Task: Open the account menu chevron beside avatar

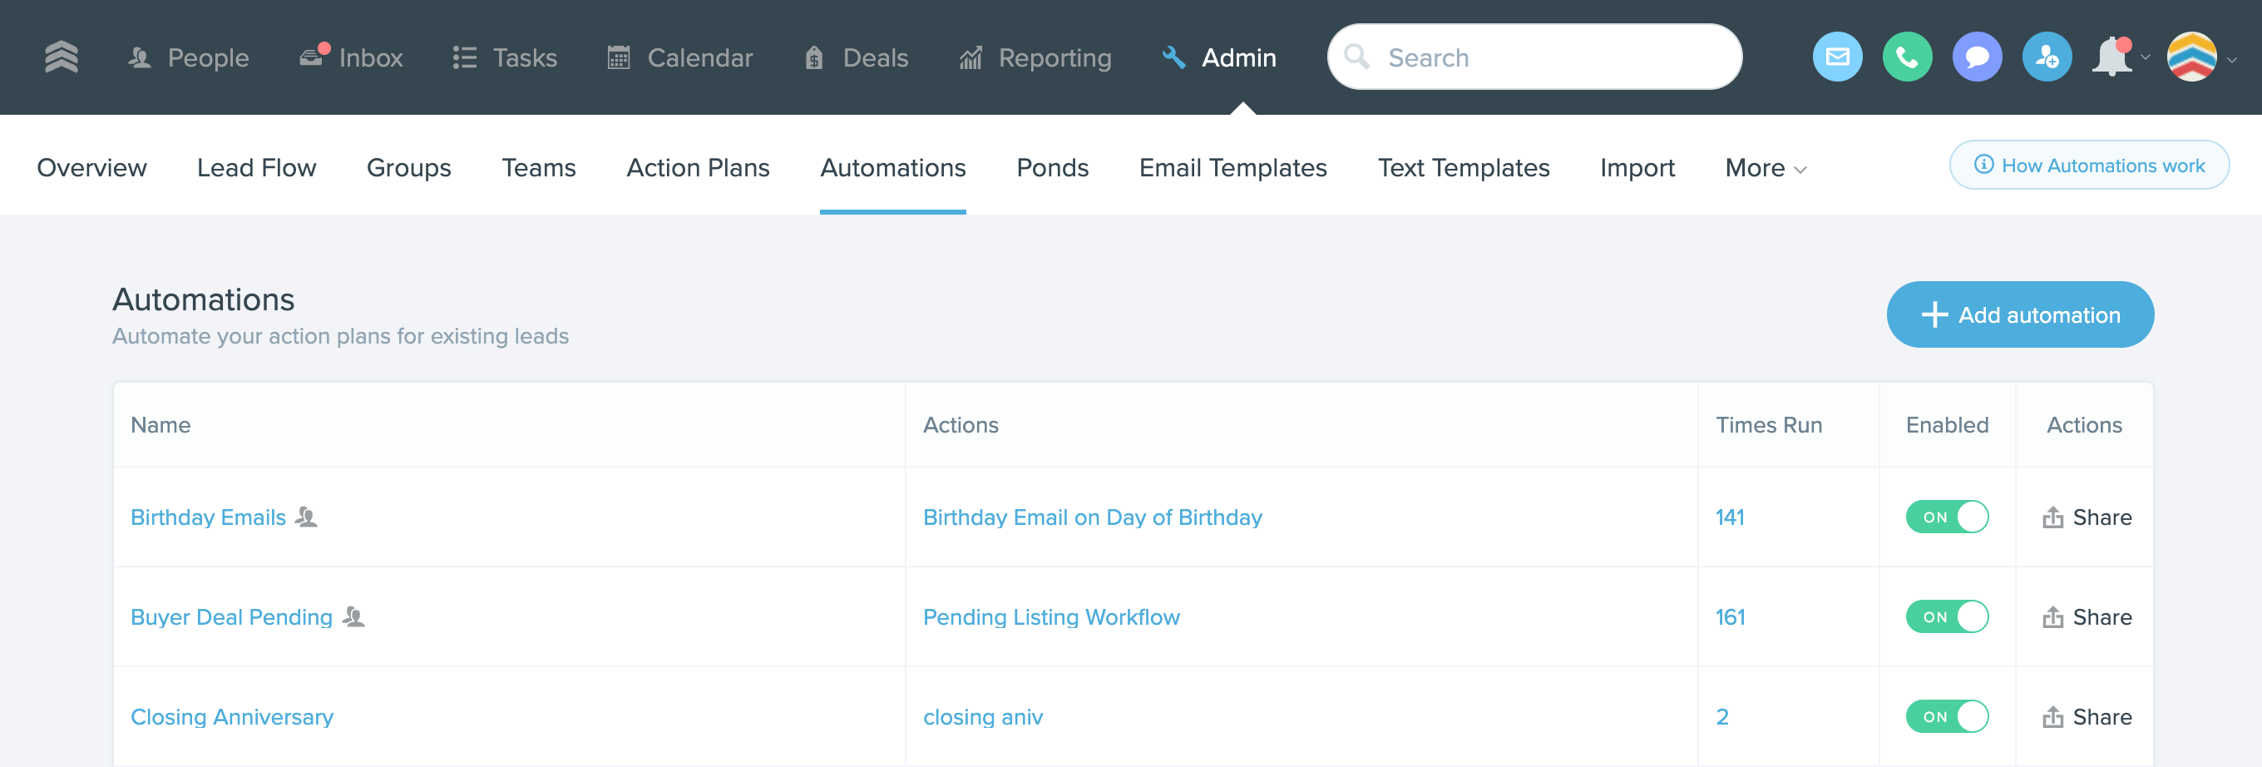Action: [x=2231, y=60]
